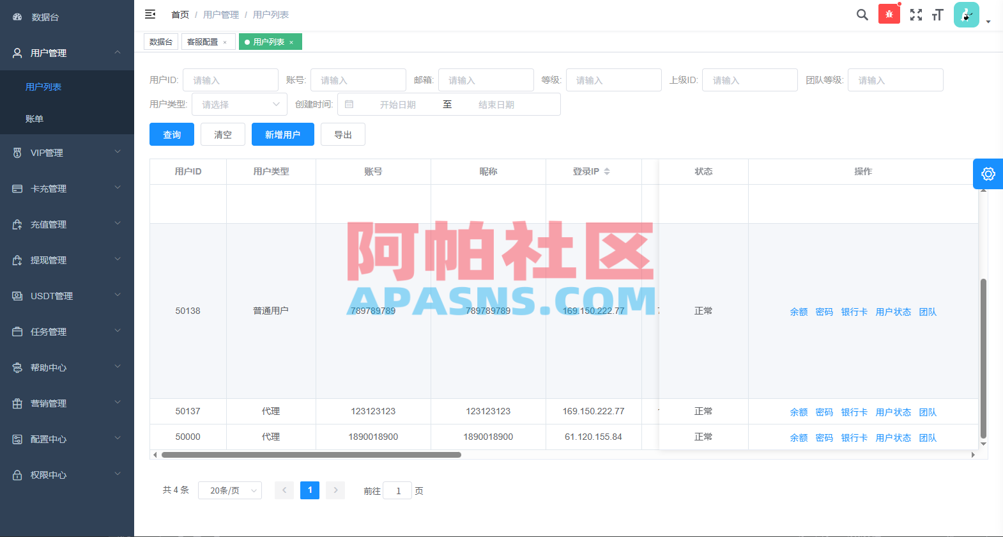The image size is (1003, 537).
Task: Click the USDT管理 icon in sidebar
Action: point(17,296)
